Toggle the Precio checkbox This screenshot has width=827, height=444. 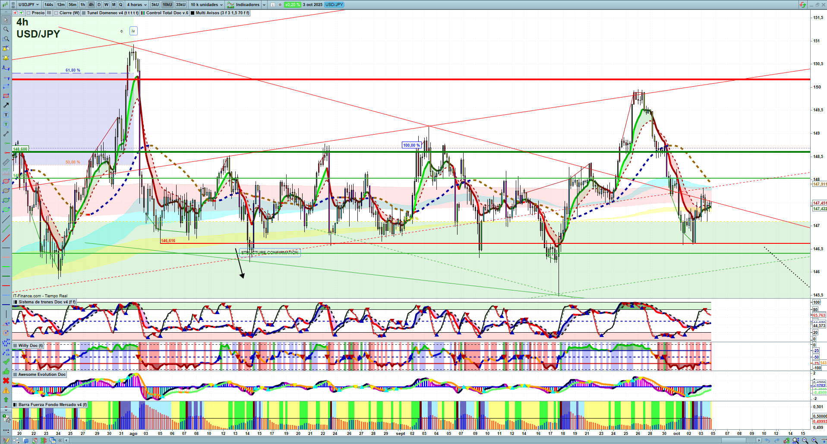(x=28, y=13)
